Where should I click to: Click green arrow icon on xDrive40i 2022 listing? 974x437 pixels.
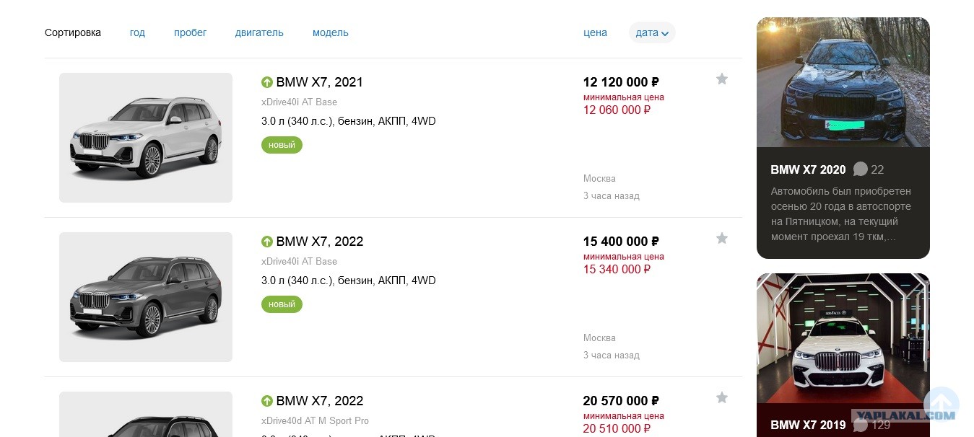[267, 242]
